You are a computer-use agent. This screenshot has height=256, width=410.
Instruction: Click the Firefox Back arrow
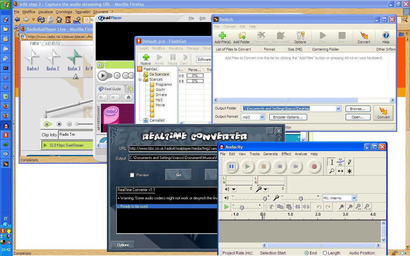click(x=17, y=20)
